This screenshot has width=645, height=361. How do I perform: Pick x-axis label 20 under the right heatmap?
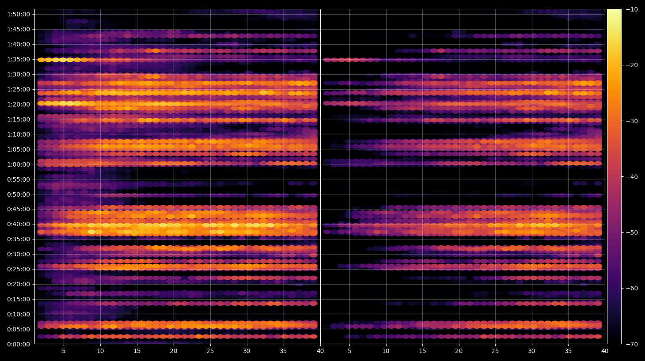tap(459, 351)
